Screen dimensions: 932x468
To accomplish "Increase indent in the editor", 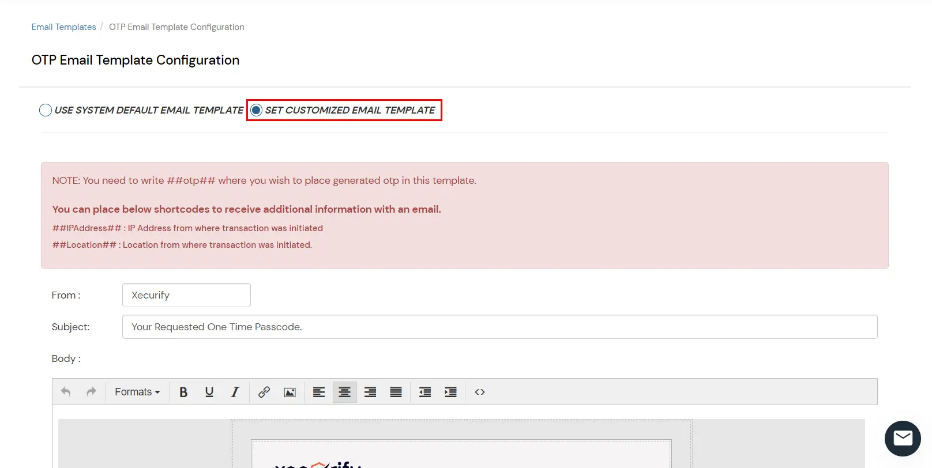I will click(451, 392).
